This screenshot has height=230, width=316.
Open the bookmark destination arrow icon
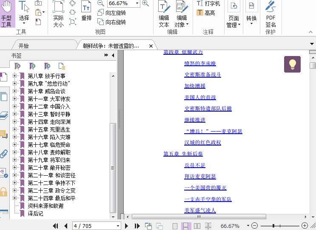click(x=47, y=66)
